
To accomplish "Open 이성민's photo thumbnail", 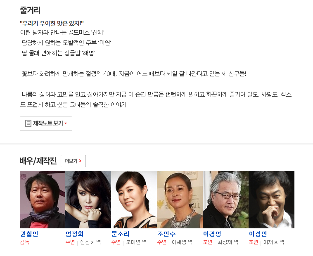I will click(271, 199).
